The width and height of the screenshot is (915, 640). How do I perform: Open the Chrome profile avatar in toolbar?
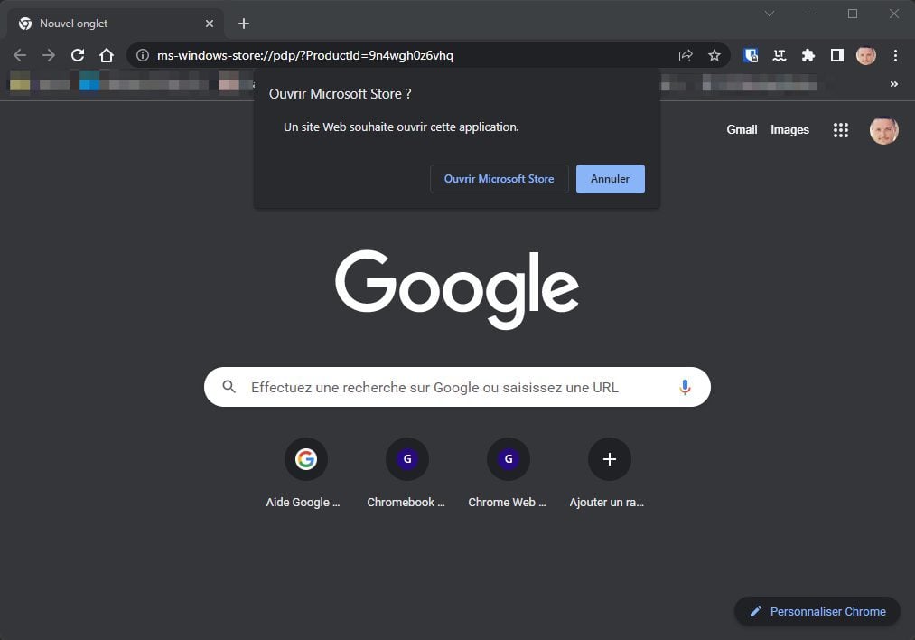pos(866,55)
